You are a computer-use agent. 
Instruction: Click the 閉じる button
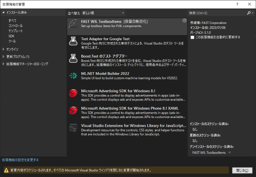(242, 170)
